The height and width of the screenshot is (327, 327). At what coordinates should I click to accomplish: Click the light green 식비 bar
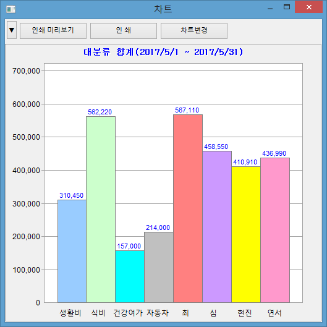click(101, 210)
